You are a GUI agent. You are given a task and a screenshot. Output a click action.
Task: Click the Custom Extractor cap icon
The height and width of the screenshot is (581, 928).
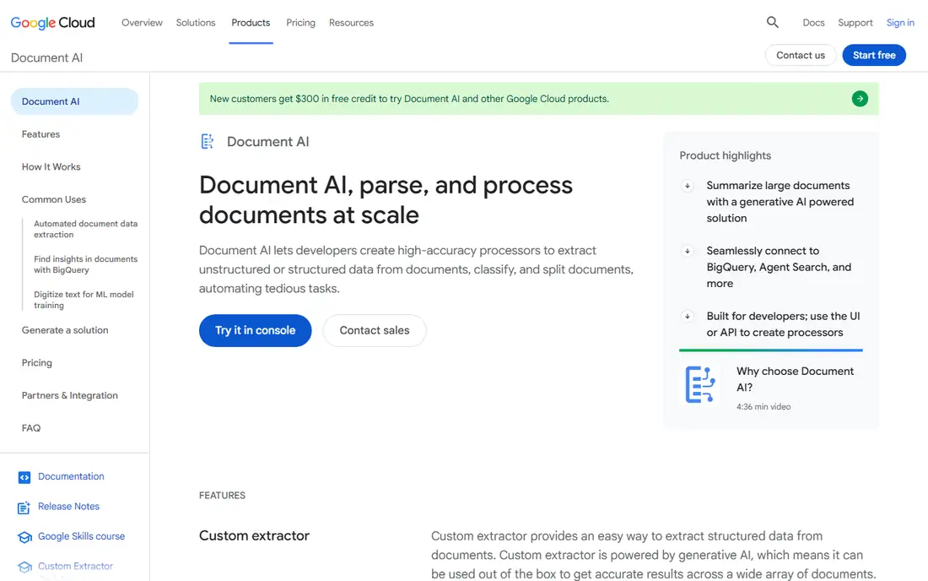point(24,567)
